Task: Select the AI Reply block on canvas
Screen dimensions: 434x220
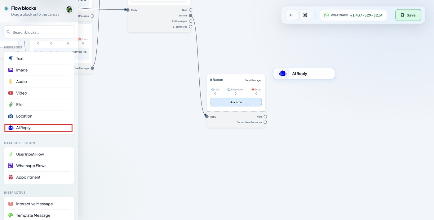Action: pyautogui.click(x=304, y=74)
